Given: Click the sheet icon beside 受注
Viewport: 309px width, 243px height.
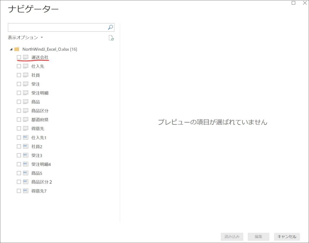Looking at the screenshot, I should [x=26, y=84].
